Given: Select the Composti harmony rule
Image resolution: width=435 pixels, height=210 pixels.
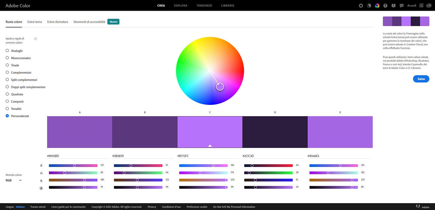Looking at the screenshot, I should point(7,102).
